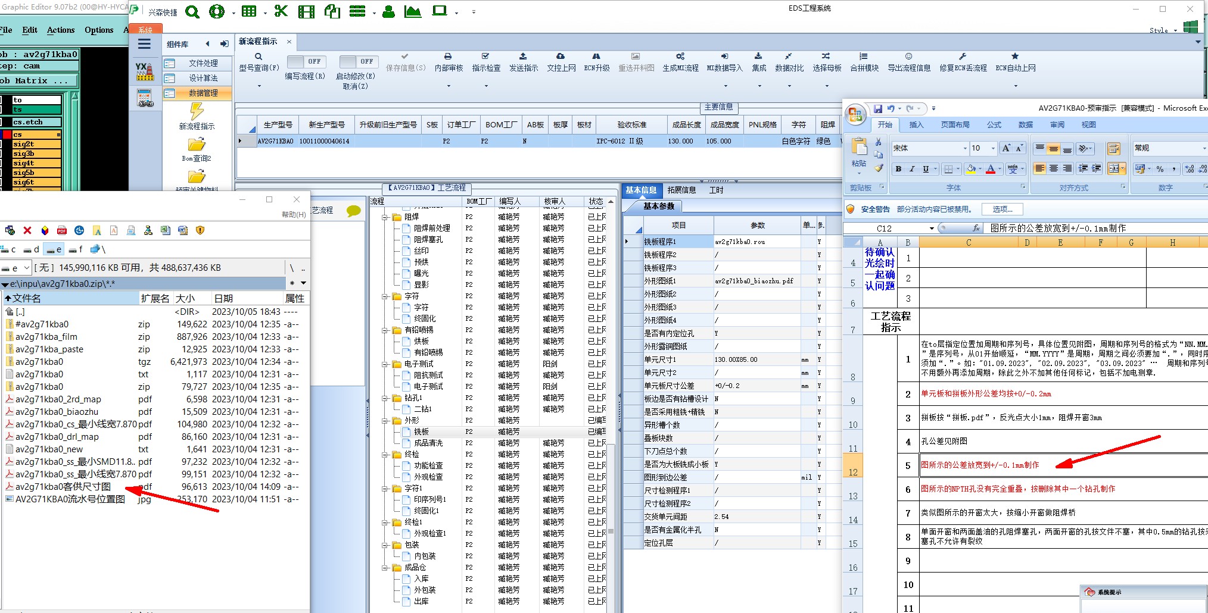Click the Excel fill color yellow bucket
Screen dimensions: 1208x613
click(971, 169)
